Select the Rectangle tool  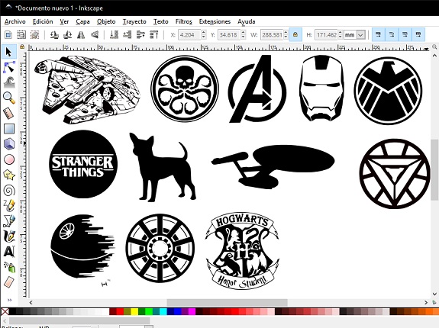coord(8,129)
